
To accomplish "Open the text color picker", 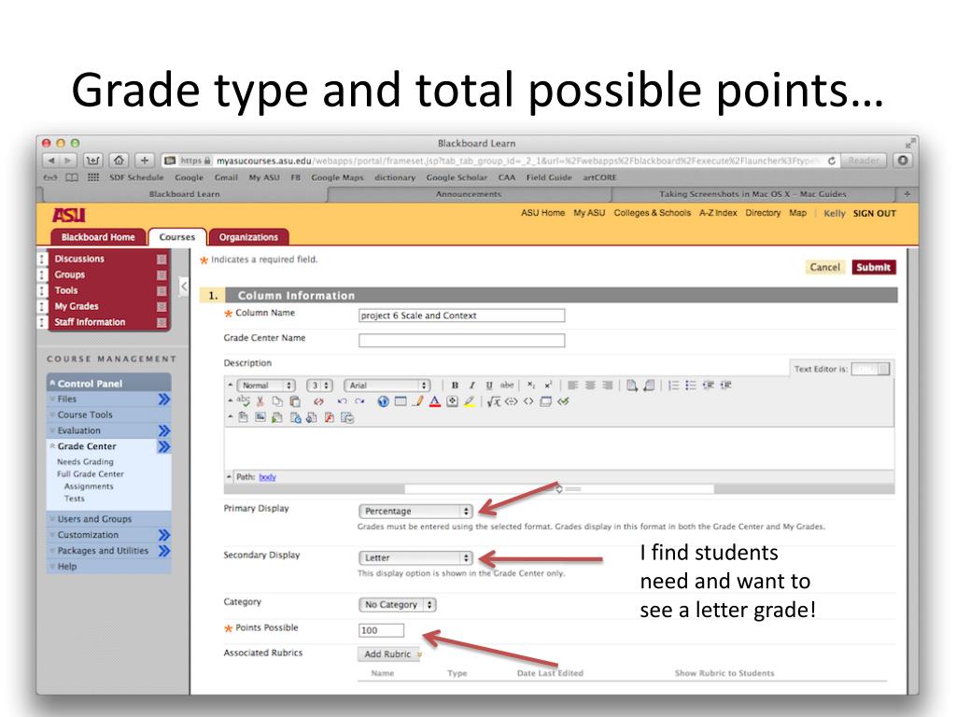I will (435, 401).
